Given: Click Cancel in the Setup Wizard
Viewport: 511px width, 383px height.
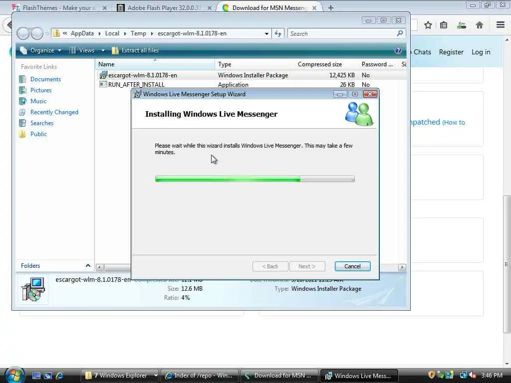Looking at the screenshot, I should click(x=352, y=266).
